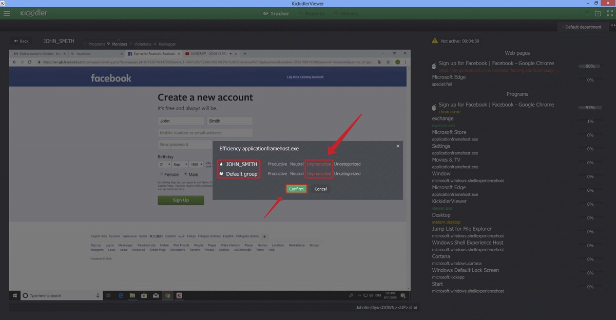Open the Mail app from the monitored taskbar

(156, 295)
